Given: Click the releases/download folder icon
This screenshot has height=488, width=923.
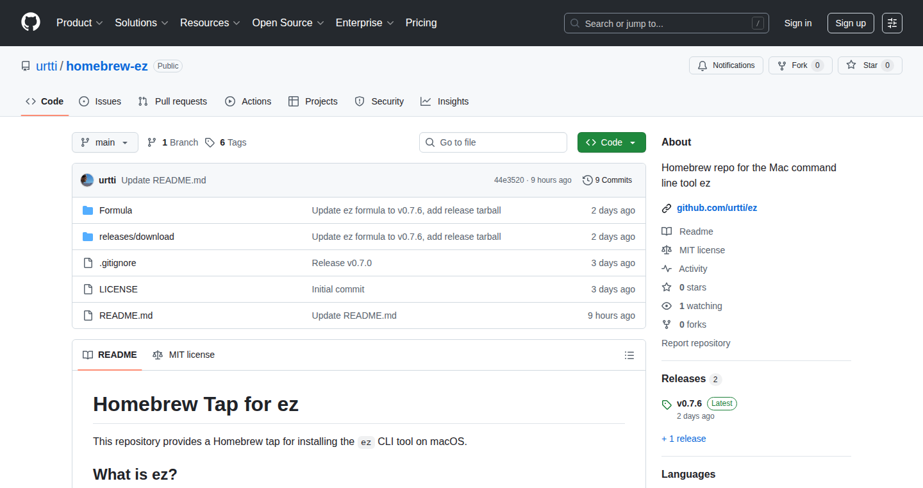Looking at the screenshot, I should coord(88,237).
